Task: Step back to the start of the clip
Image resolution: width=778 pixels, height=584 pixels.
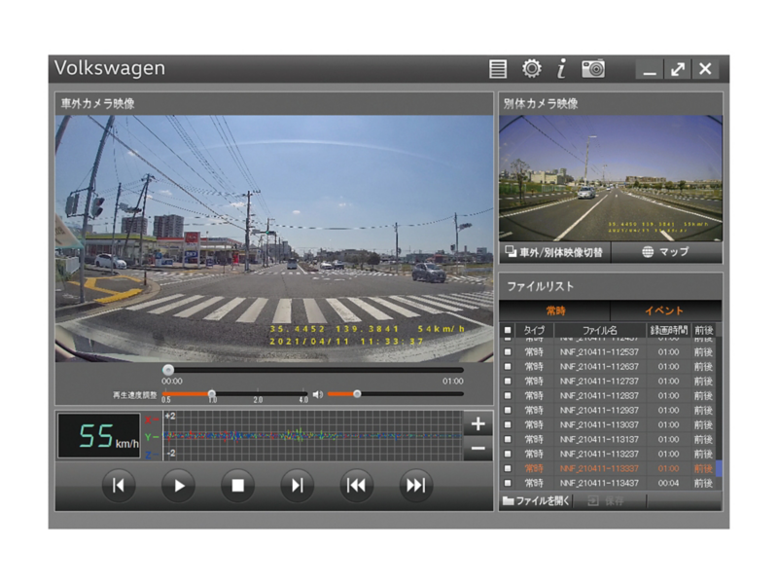Action: pos(119,485)
